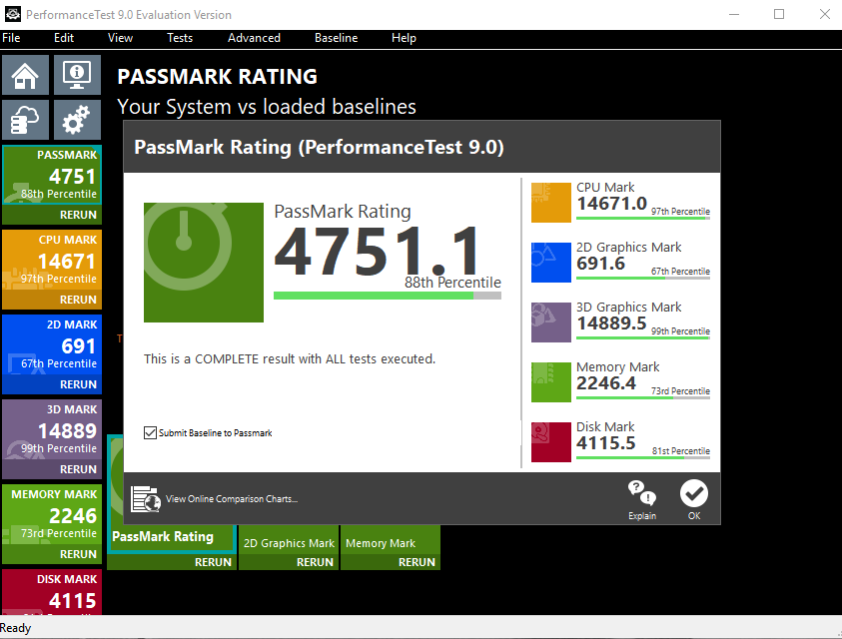Image resolution: width=842 pixels, height=639 pixels.
Task: Click the Ready status bar text
Action: tap(16, 628)
